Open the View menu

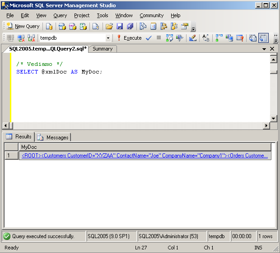point(41,15)
